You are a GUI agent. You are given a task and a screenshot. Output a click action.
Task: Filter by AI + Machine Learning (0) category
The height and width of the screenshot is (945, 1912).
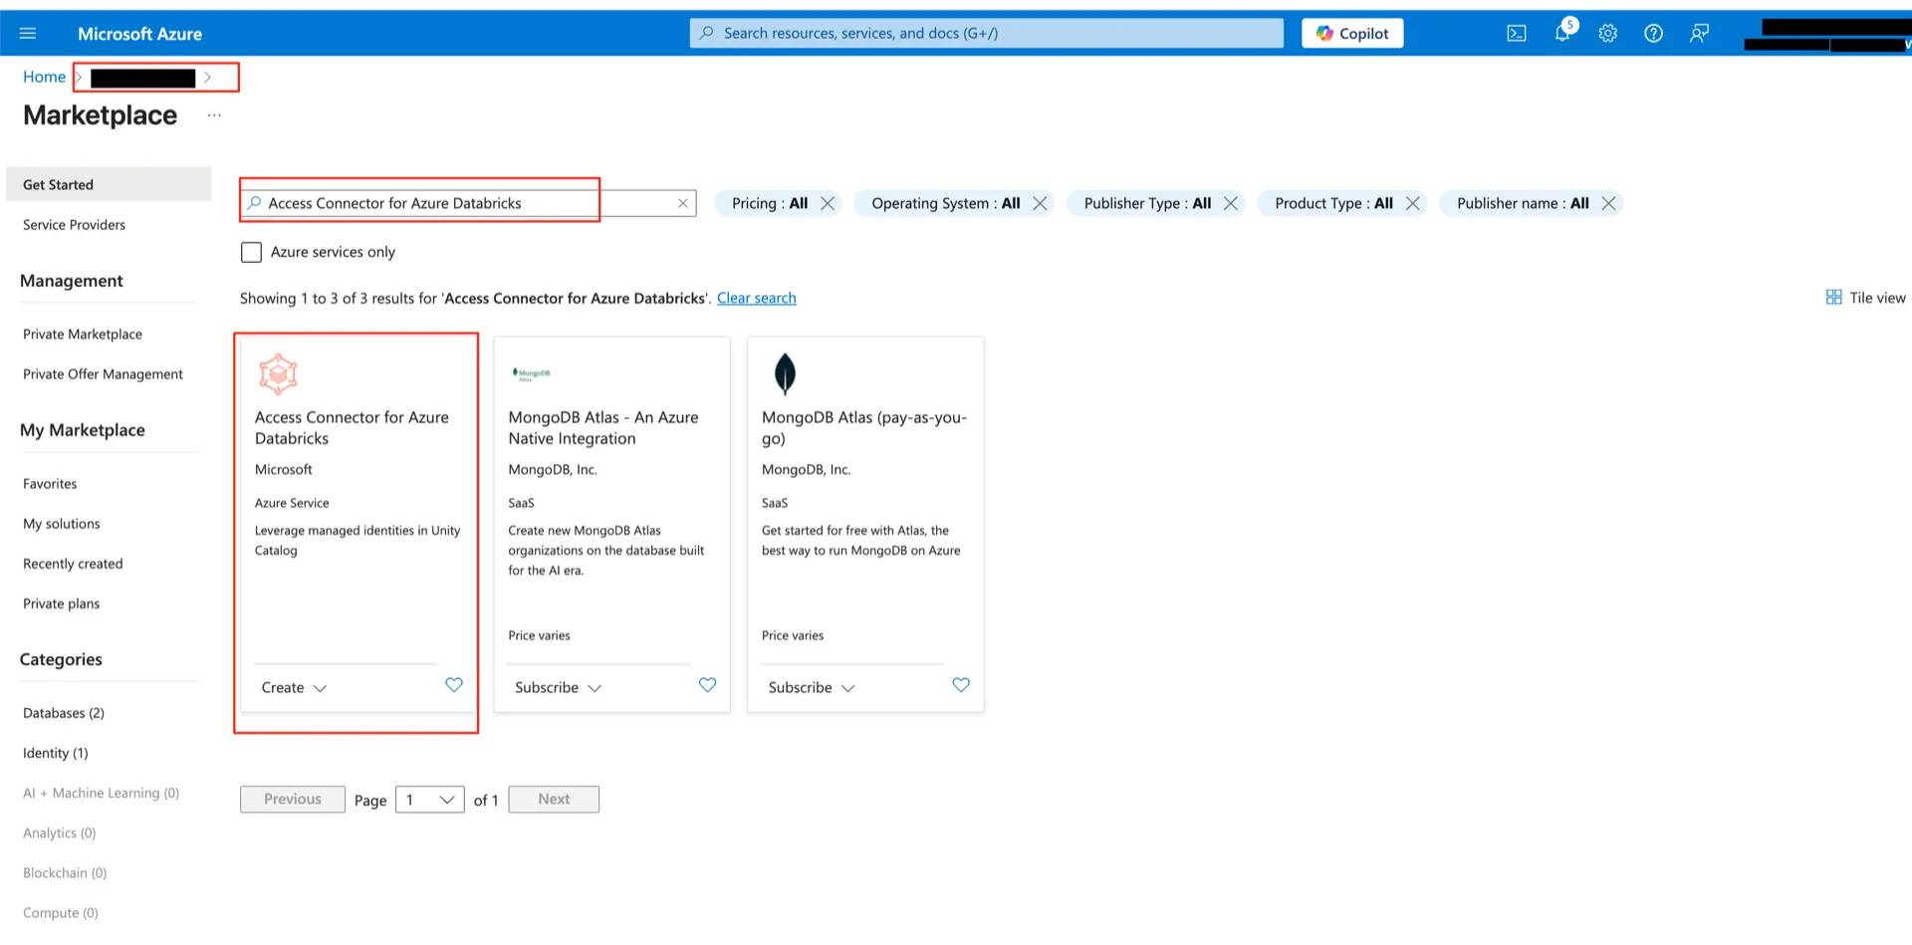click(x=102, y=793)
